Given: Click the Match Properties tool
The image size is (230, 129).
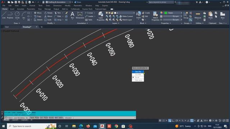Looking at the screenshot, I should tap(155, 16).
